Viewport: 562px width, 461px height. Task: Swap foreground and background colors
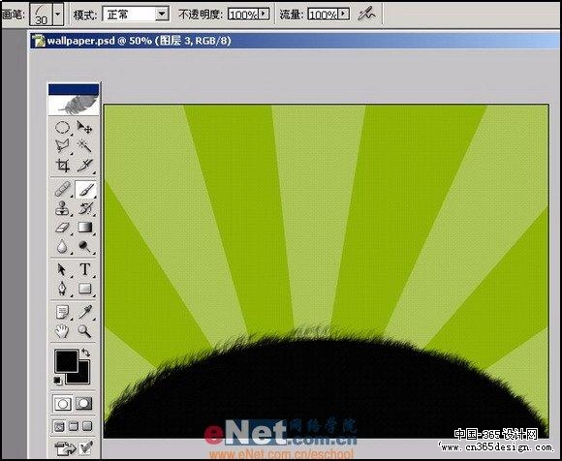85,353
